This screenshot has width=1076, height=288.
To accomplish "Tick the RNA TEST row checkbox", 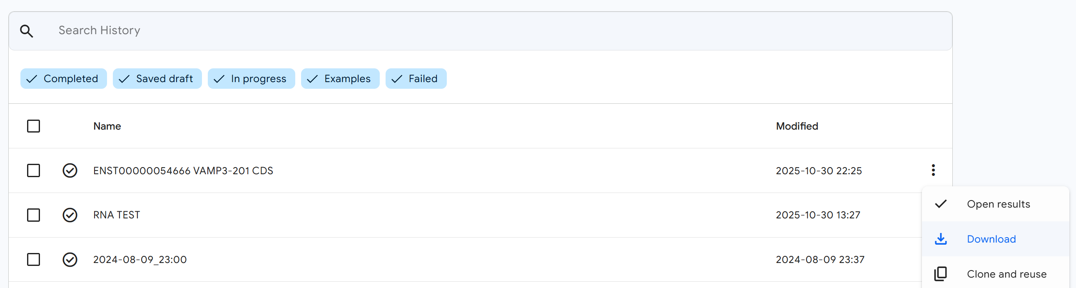I will 33,215.
